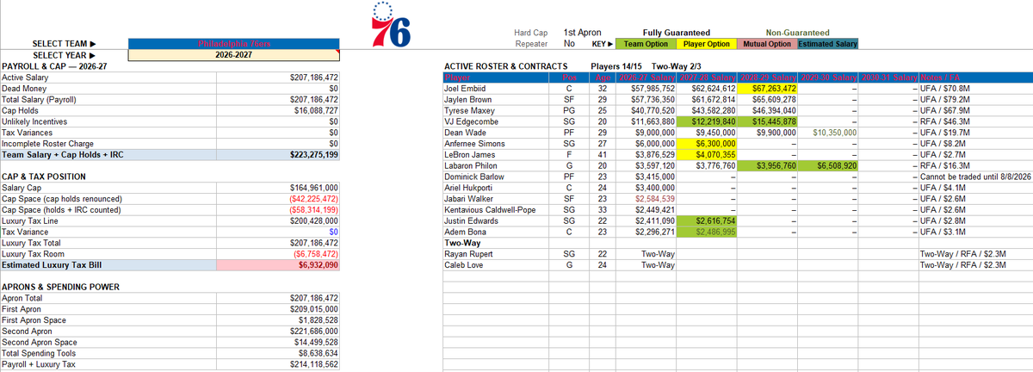1033x372 pixels.
Task: Select Dean Wade's $10,350,000 estimated salary
Action: click(827, 133)
